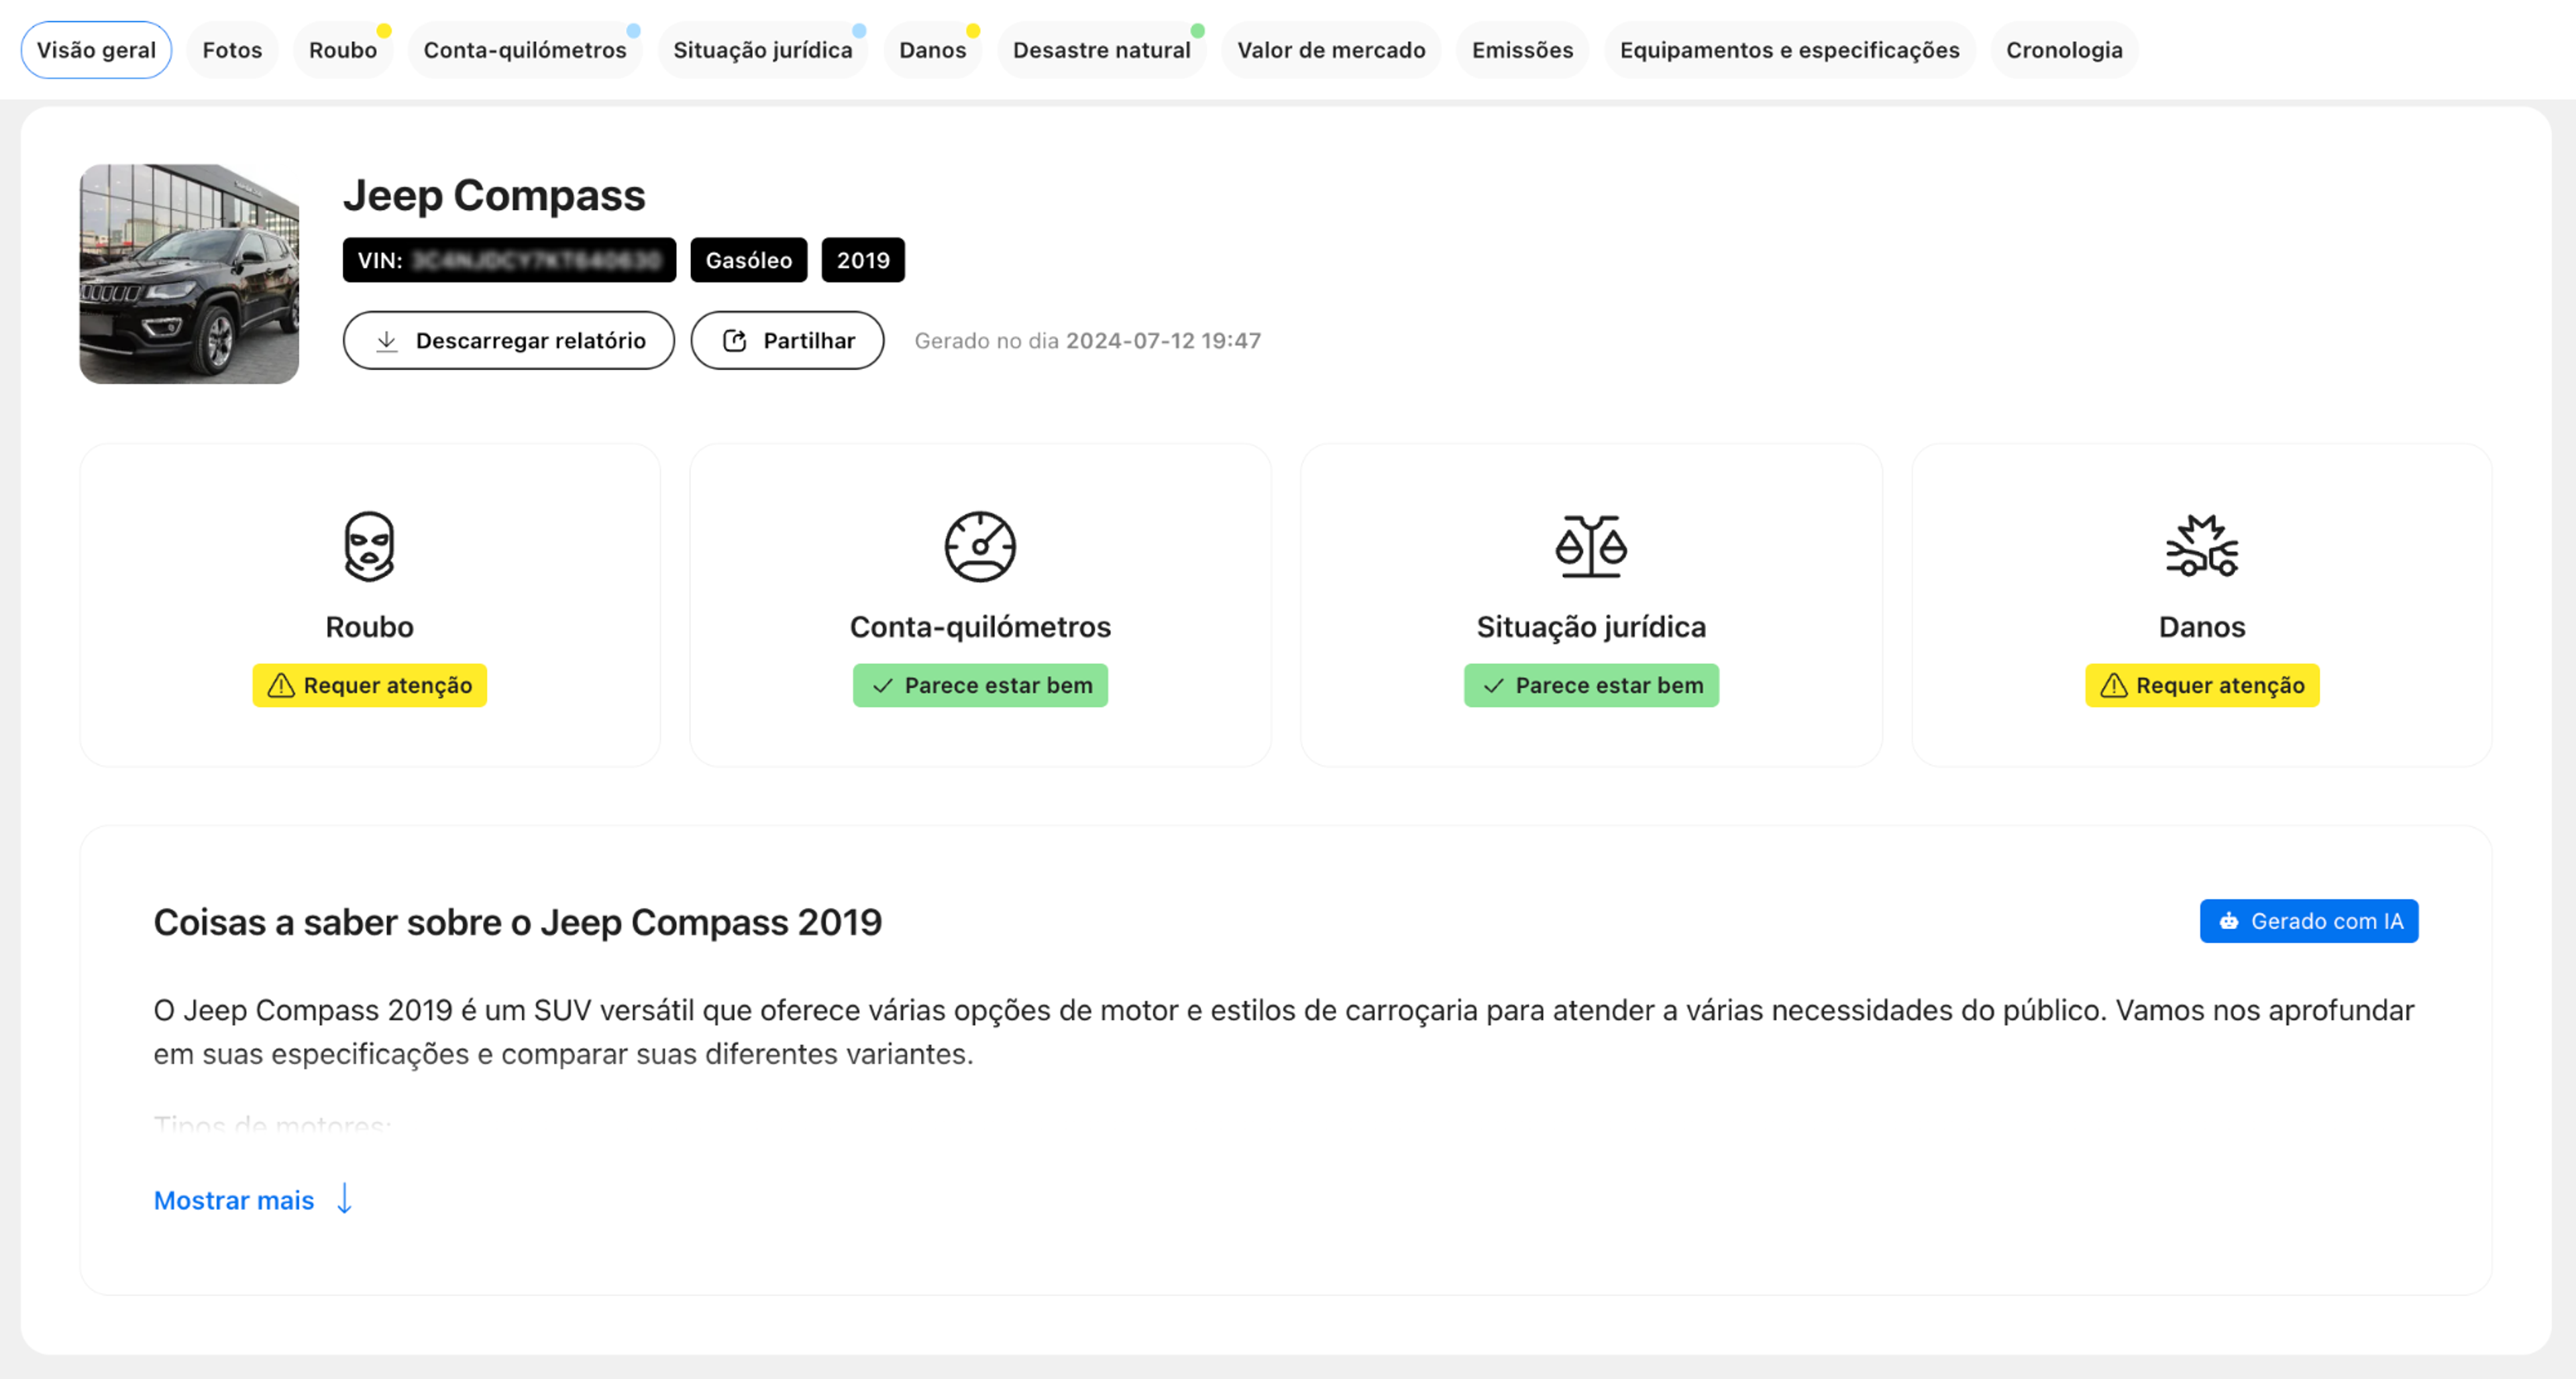Click the Conta-quilómetros odometer gauge icon
This screenshot has height=1379, width=2576.
[x=980, y=546]
